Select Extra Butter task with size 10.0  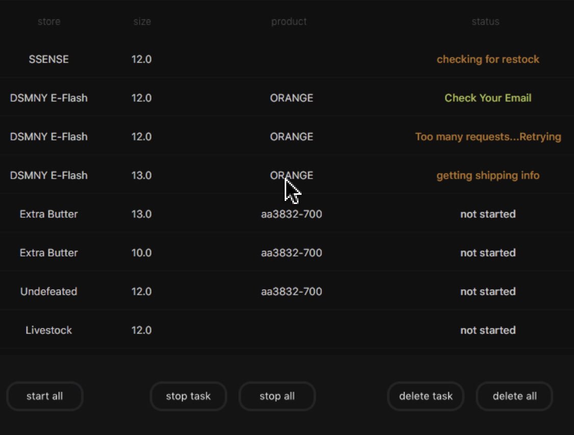point(287,253)
